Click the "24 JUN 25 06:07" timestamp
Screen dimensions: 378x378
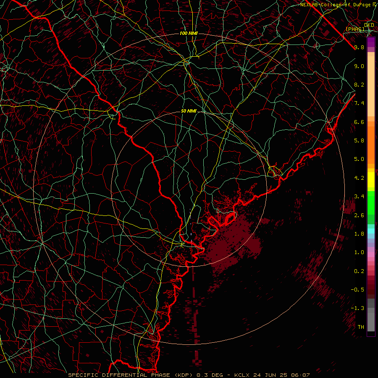pyautogui.click(x=281, y=375)
